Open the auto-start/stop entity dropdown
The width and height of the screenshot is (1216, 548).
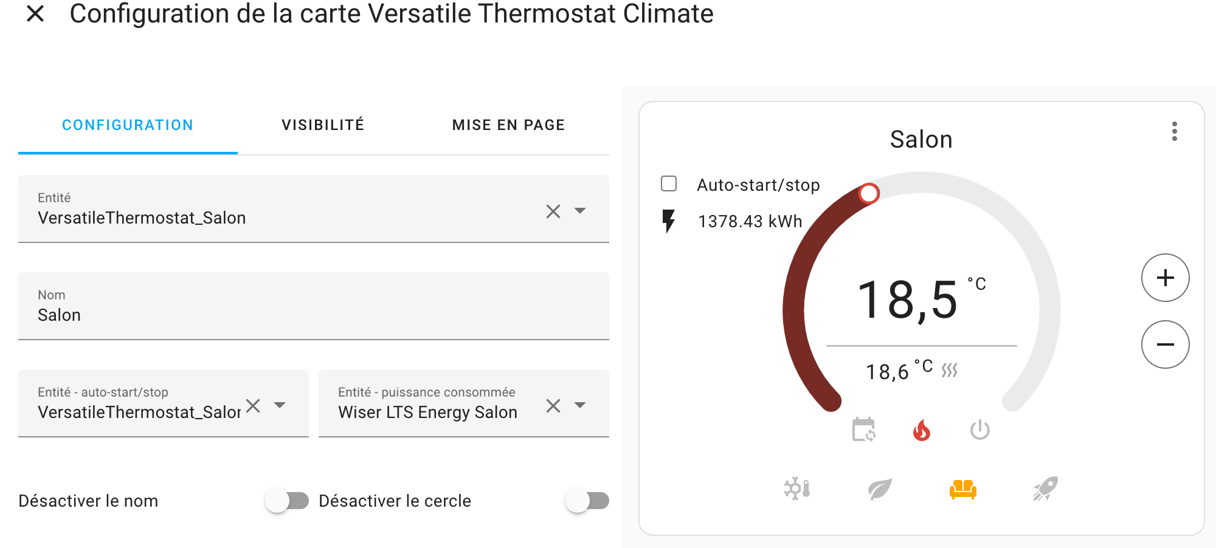(280, 405)
